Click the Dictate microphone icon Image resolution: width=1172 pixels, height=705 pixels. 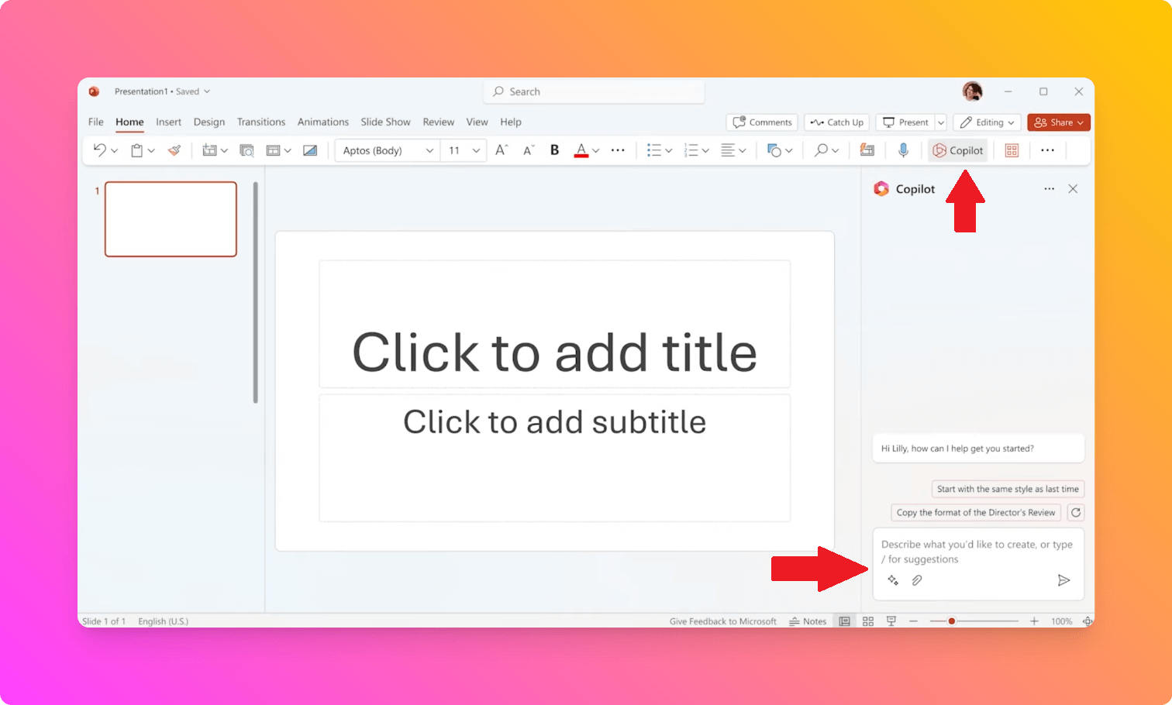(x=904, y=150)
